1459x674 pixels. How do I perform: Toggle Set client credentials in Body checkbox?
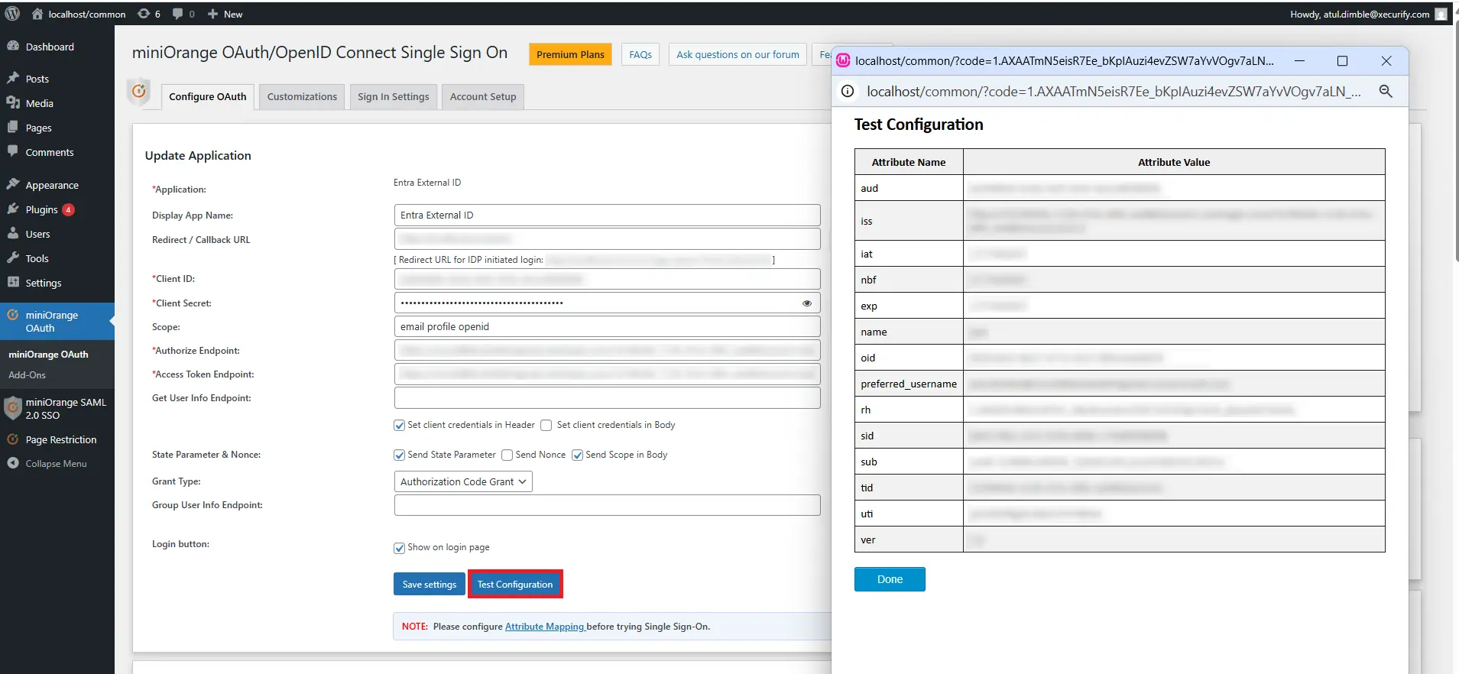[x=546, y=426]
